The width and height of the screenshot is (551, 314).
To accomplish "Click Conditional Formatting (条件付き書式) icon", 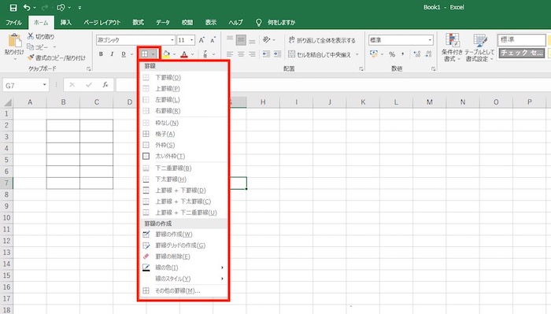I will click(x=453, y=40).
